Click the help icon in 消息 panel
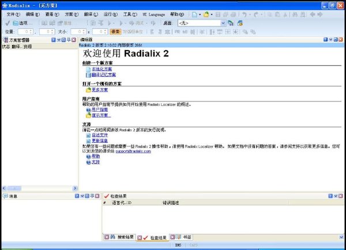This screenshot has width=346, height=250. coord(77,196)
